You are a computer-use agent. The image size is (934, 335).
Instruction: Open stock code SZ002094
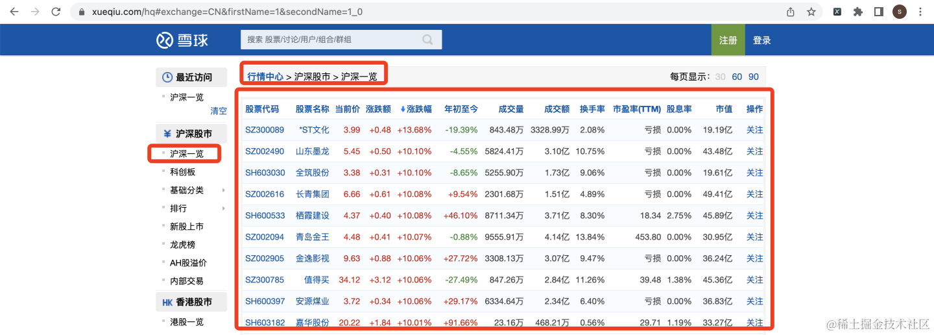pyautogui.click(x=265, y=237)
